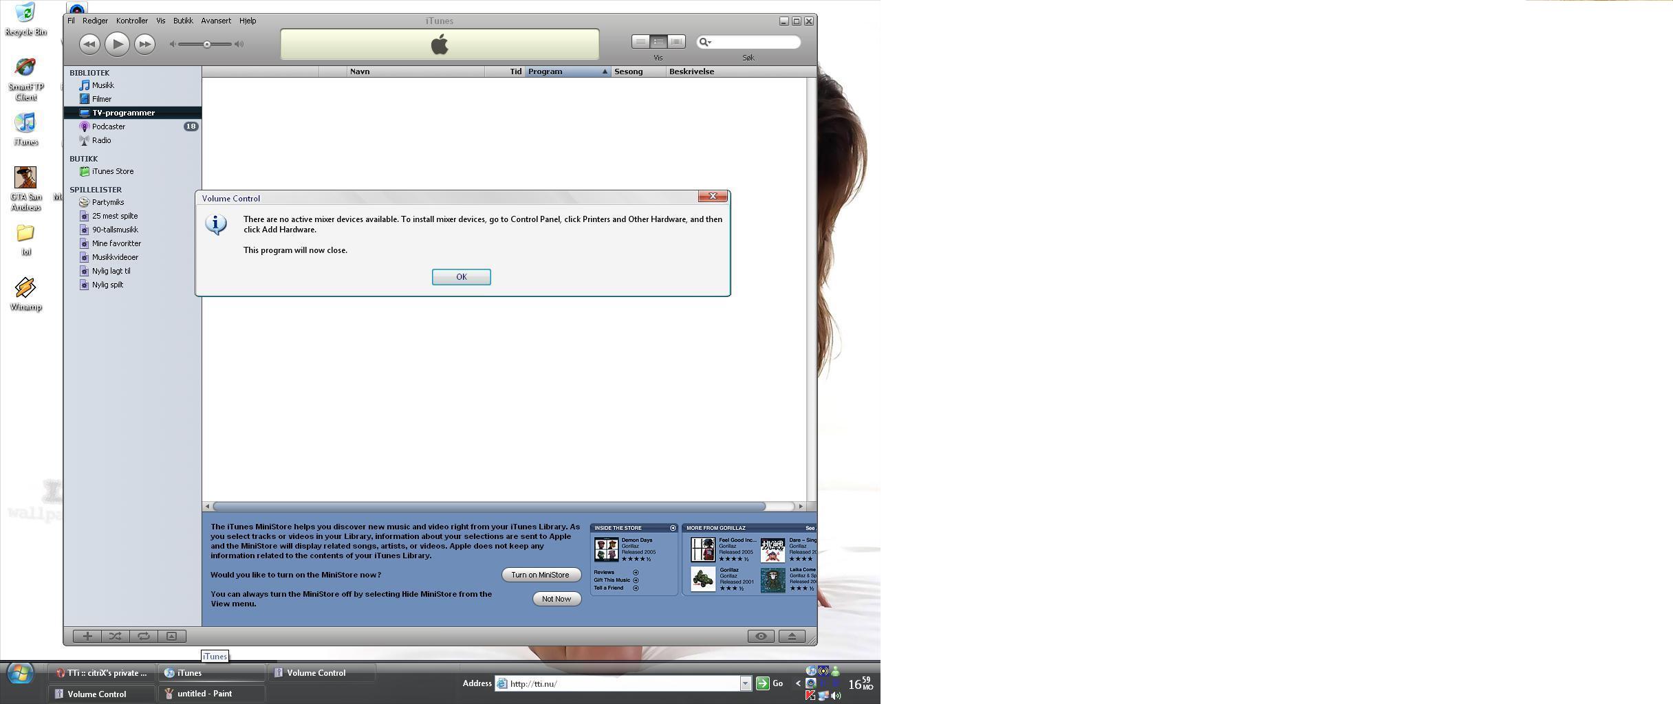Image resolution: width=1673 pixels, height=704 pixels.
Task: Select the Musikkvideoer playlist
Action: coord(133,257)
